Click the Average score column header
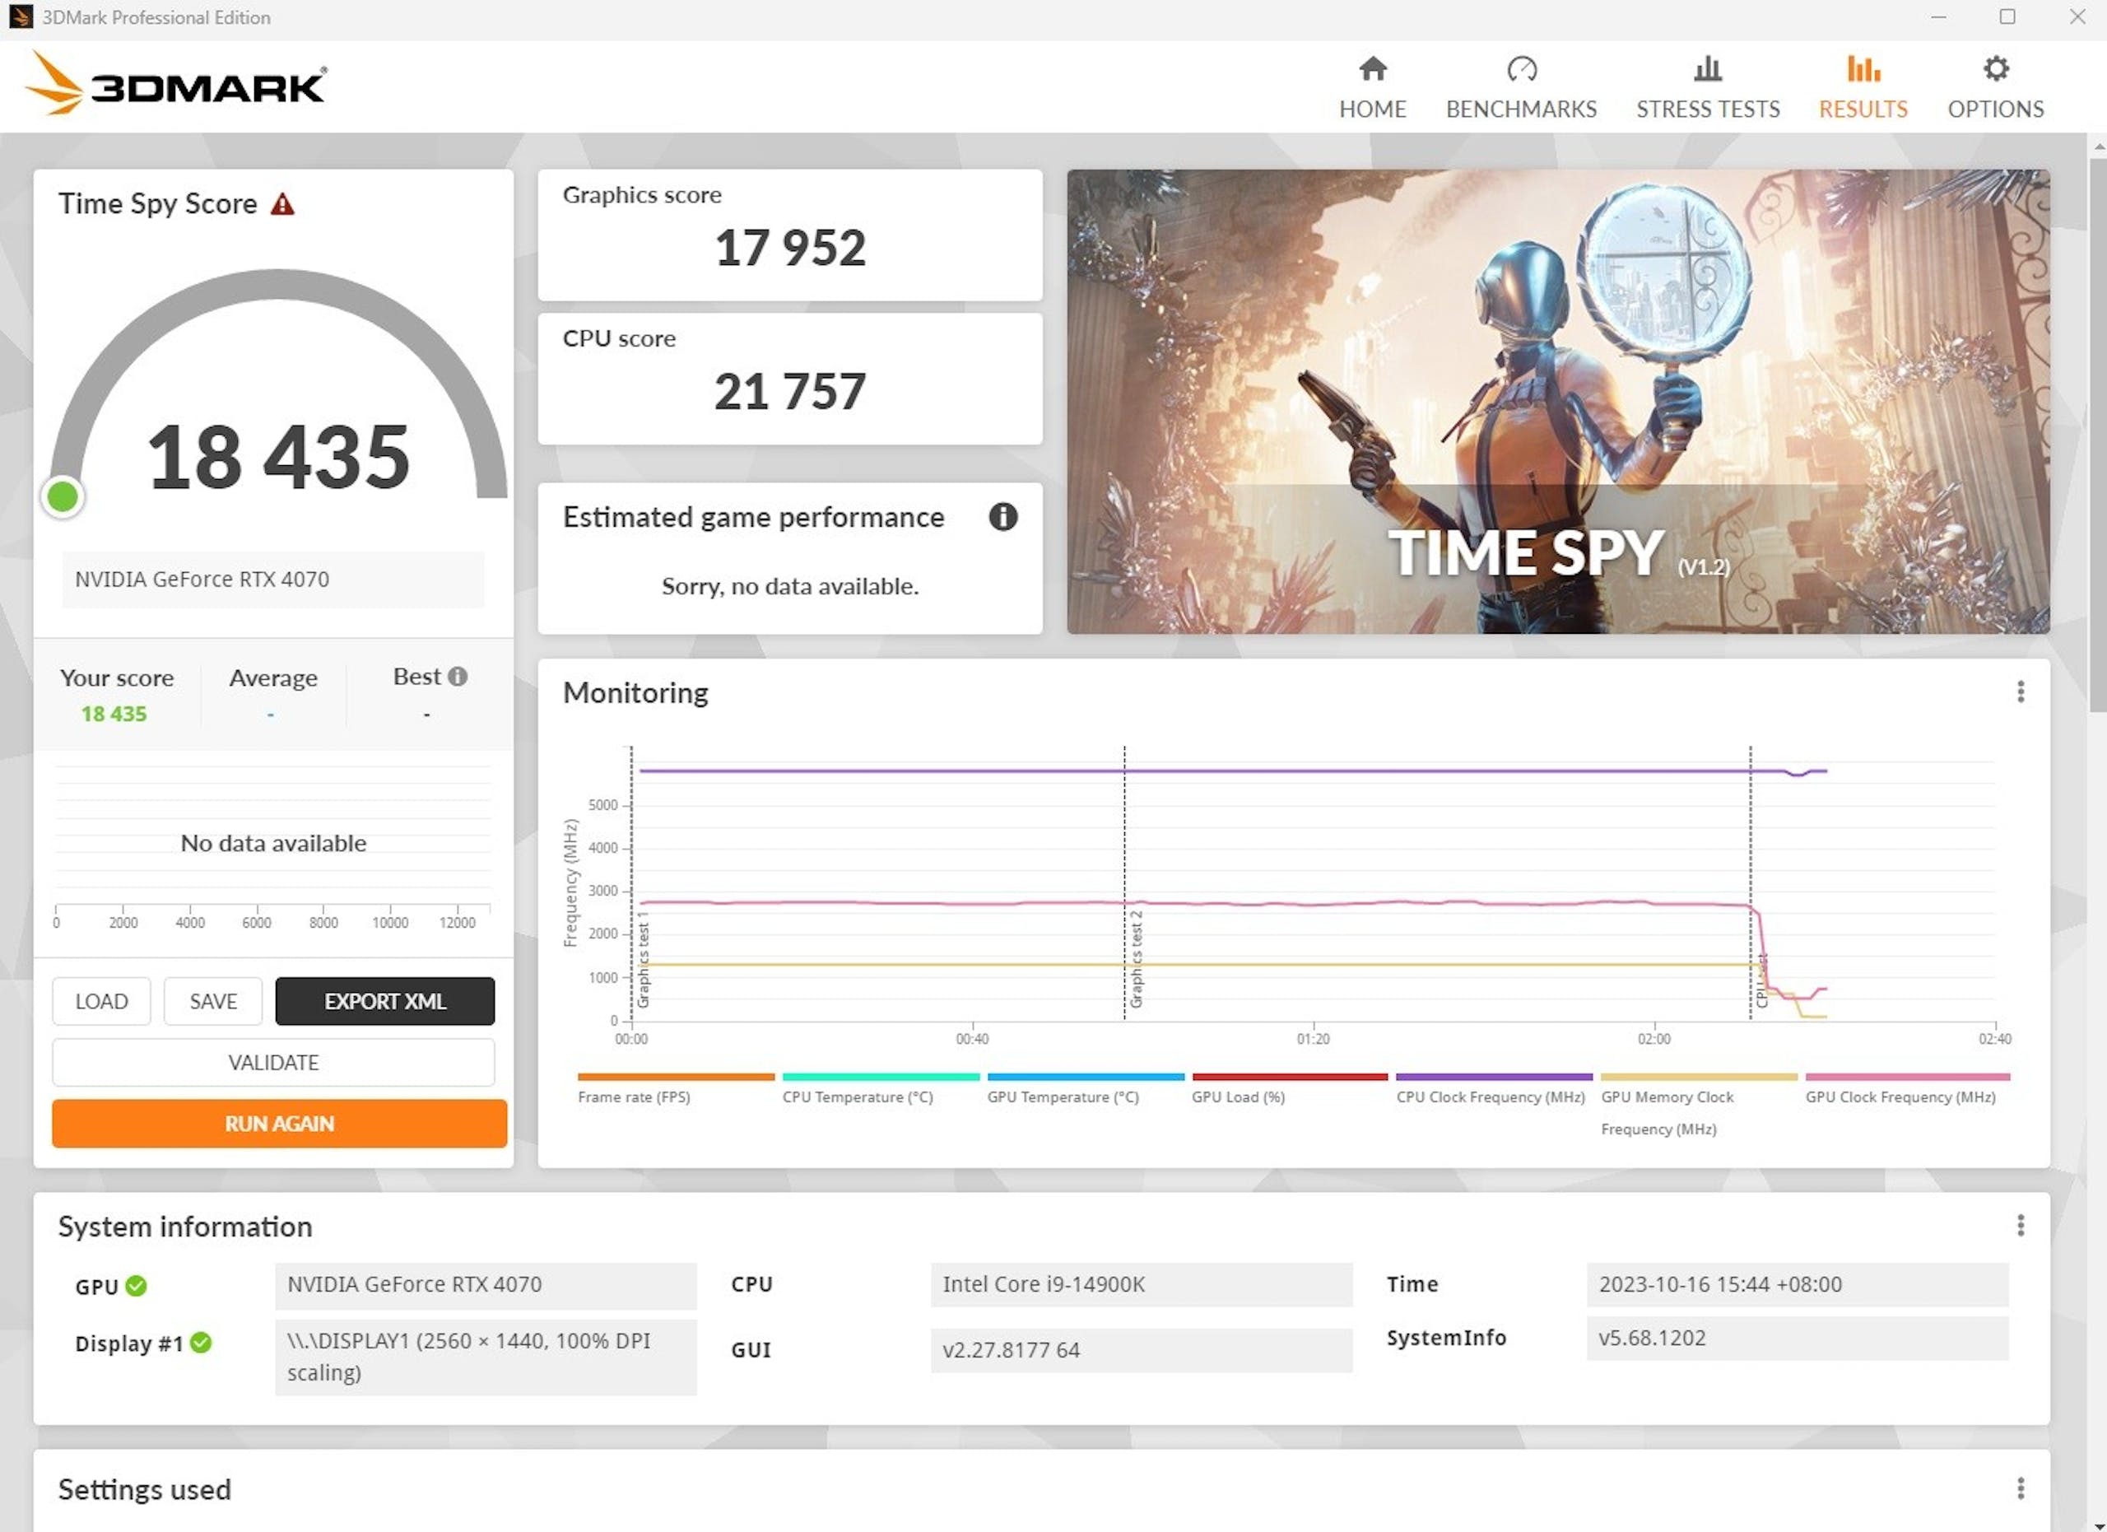 tap(273, 678)
